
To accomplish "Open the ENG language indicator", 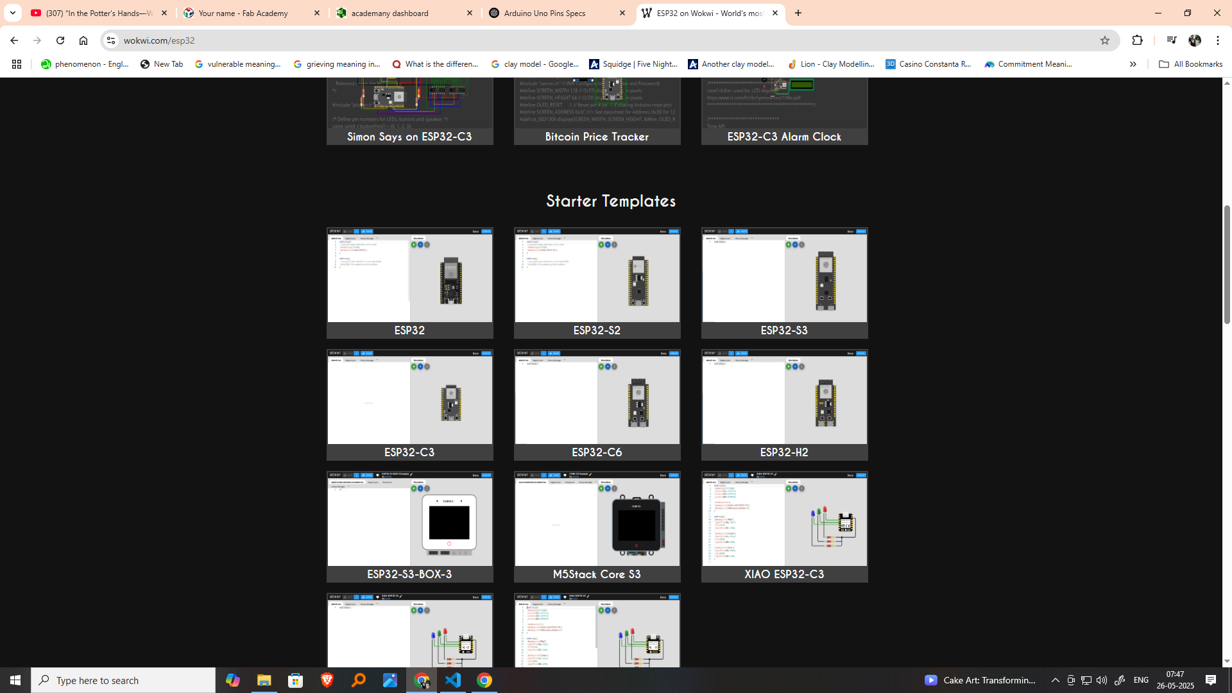I will 1141,680.
